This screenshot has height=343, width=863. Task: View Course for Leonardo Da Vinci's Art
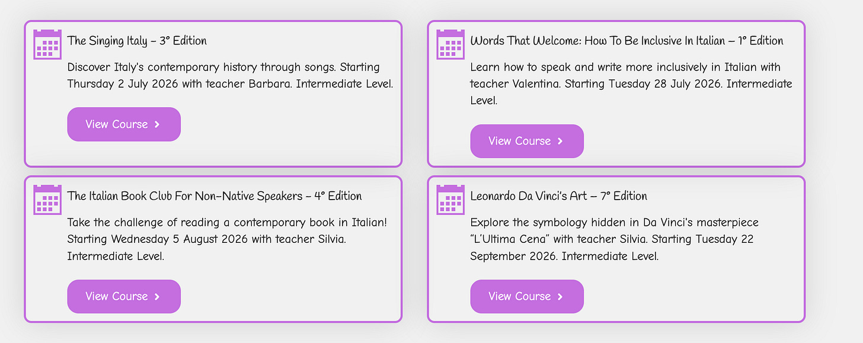pos(527,297)
